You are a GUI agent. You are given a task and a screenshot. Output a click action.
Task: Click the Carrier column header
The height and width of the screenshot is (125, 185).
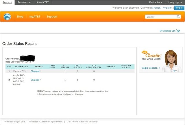point(110,67)
